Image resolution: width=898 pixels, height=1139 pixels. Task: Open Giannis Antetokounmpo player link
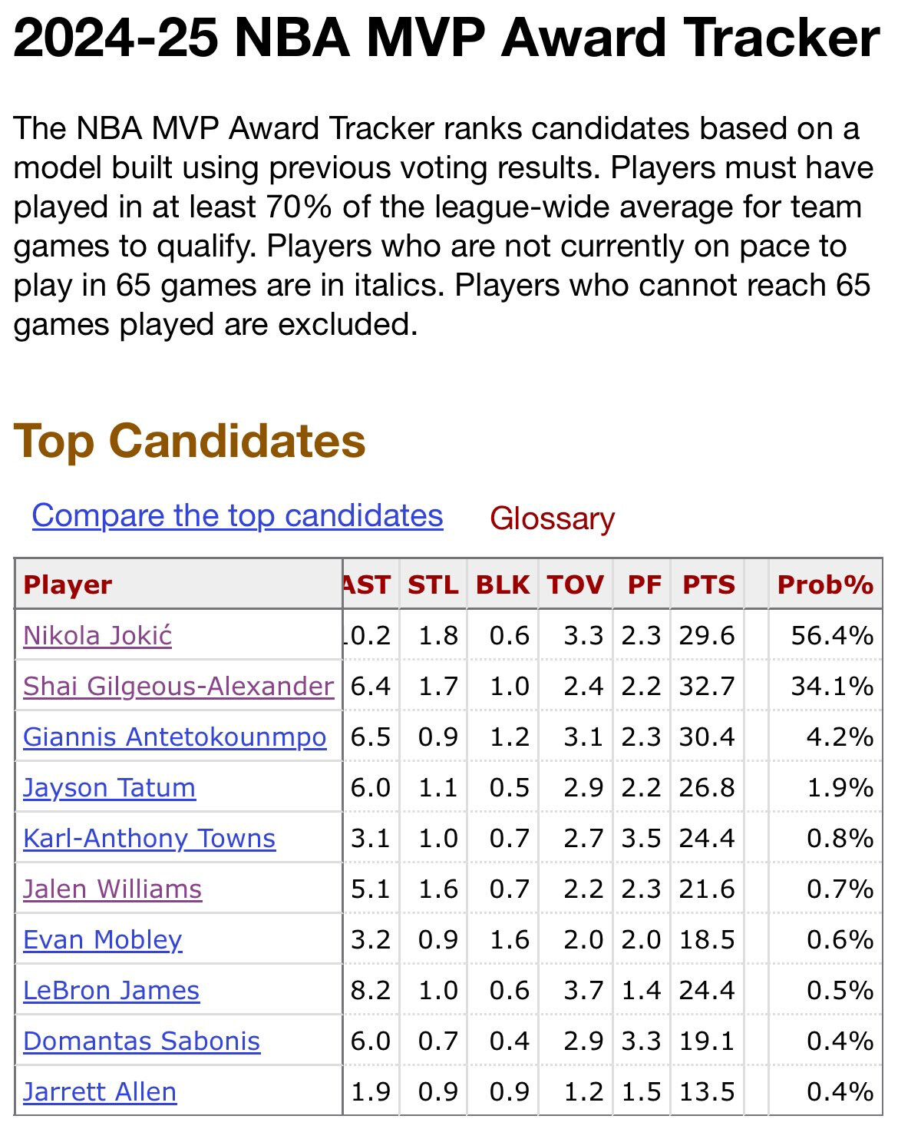[x=175, y=737]
